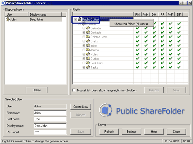Collapse the Sent Items tree node
Viewport: 193px width, 144px height.
tap(84, 63)
